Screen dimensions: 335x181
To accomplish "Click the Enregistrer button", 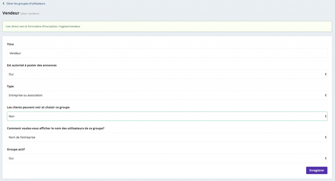I will click(x=317, y=170).
